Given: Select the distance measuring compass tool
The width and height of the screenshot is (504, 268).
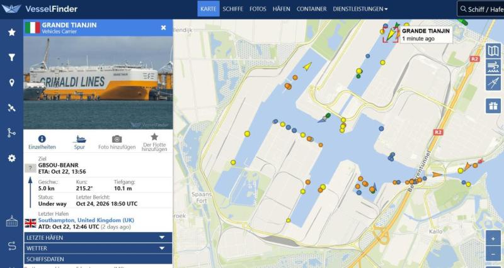Looking at the screenshot, I should [x=493, y=83].
